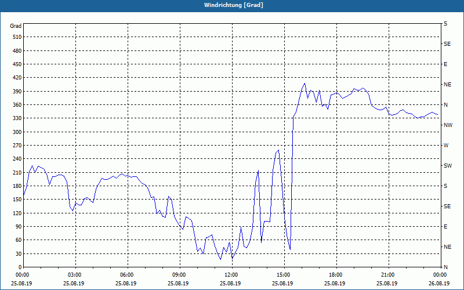
Task: Click the N compass label at 0 gridline
Action: coord(445,267)
